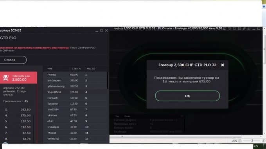
Task: Click the zoom slider handle at 100%
Action: click(x=252, y=140)
